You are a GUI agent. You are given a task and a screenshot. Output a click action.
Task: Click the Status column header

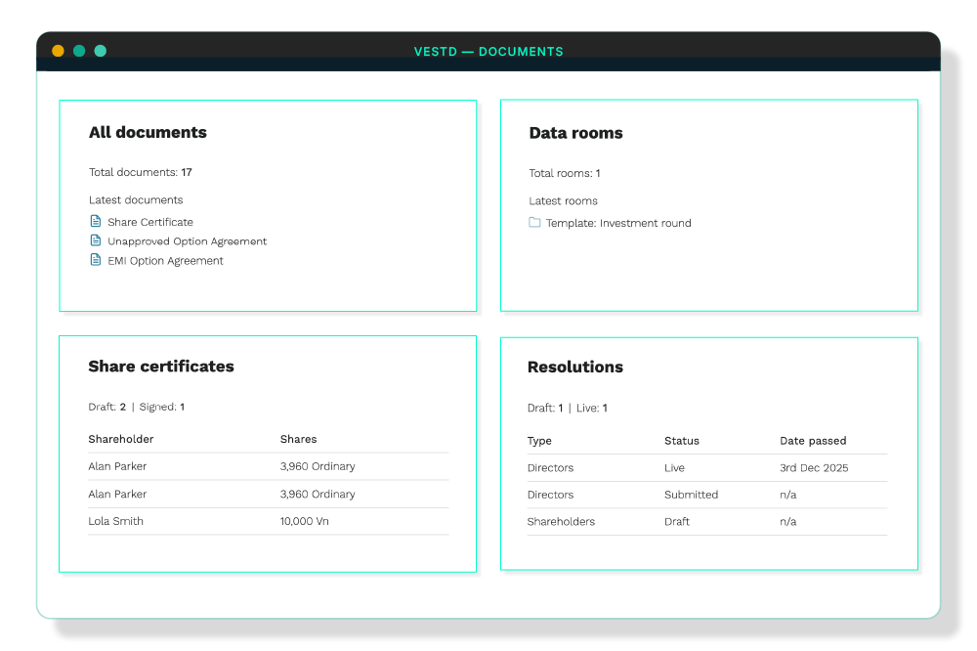682,441
